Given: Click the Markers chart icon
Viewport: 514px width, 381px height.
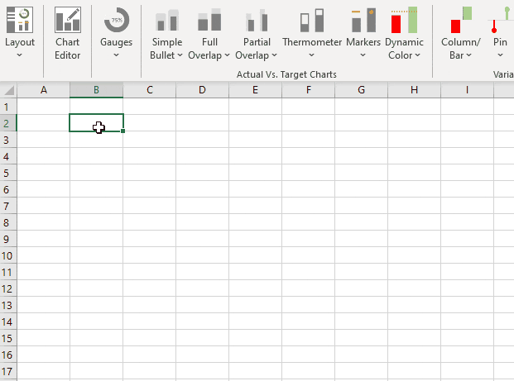Looking at the screenshot, I should coord(363,21).
